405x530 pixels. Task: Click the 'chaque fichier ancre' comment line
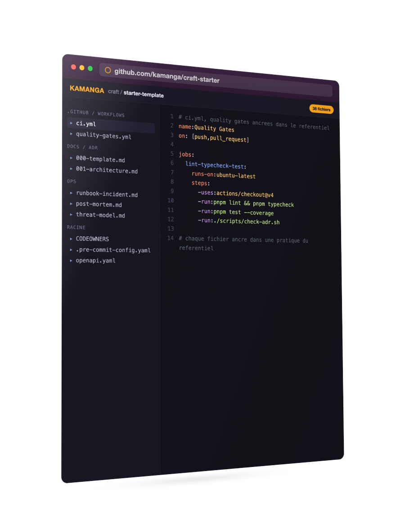click(243, 243)
